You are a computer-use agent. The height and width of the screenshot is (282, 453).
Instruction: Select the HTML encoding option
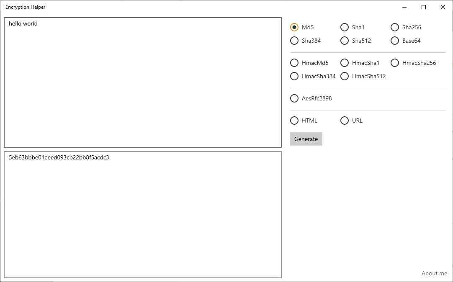point(294,120)
